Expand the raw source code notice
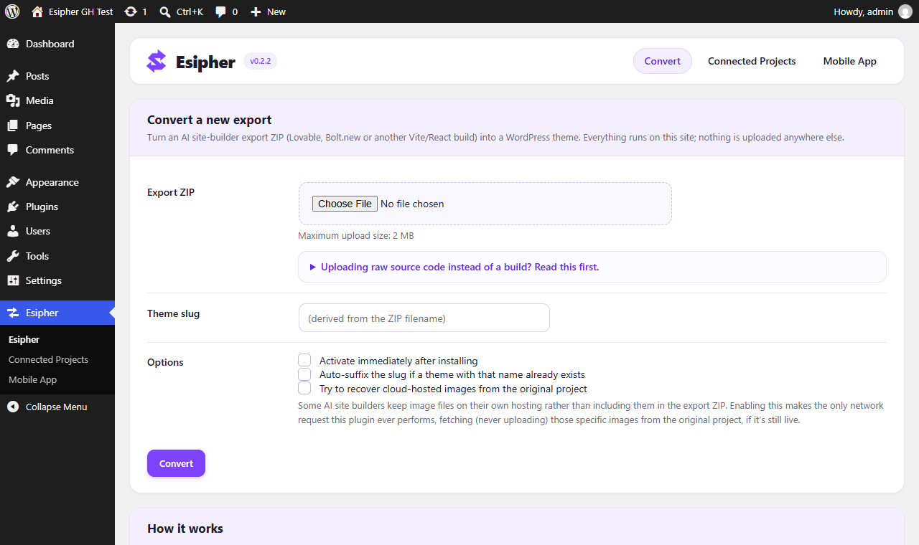This screenshot has width=919, height=545. click(x=592, y=267)
